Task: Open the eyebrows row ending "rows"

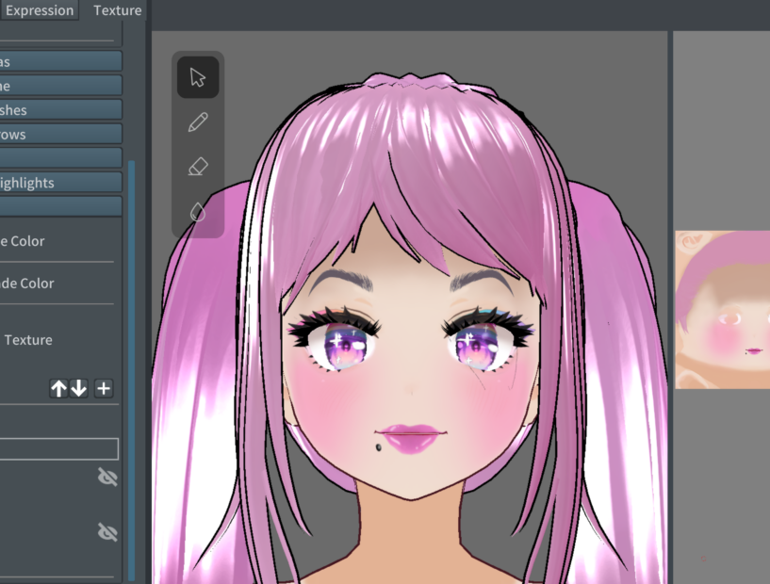Action: (x=61, y=134)
